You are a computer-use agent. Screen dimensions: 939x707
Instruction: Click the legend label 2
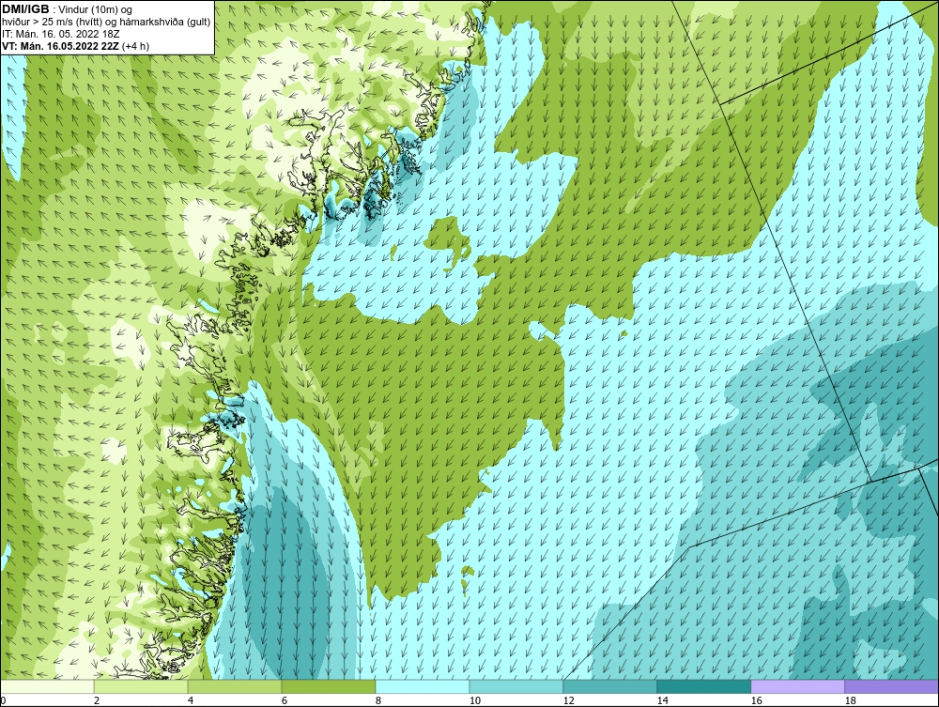coord(97,700)
